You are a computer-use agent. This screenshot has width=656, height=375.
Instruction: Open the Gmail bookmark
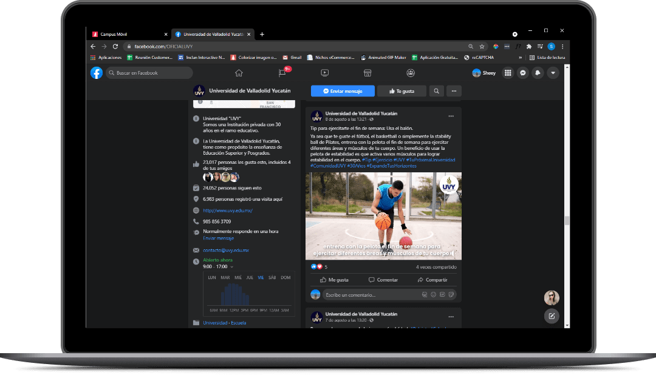292,57
